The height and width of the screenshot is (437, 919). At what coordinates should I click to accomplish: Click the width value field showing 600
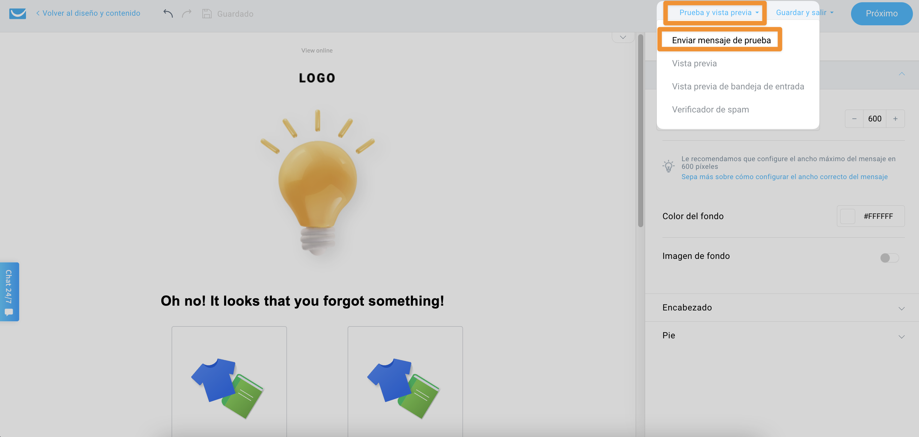pos(874,119)
